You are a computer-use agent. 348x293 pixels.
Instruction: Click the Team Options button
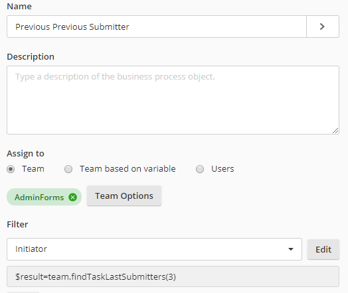click(x=124, y=196)
